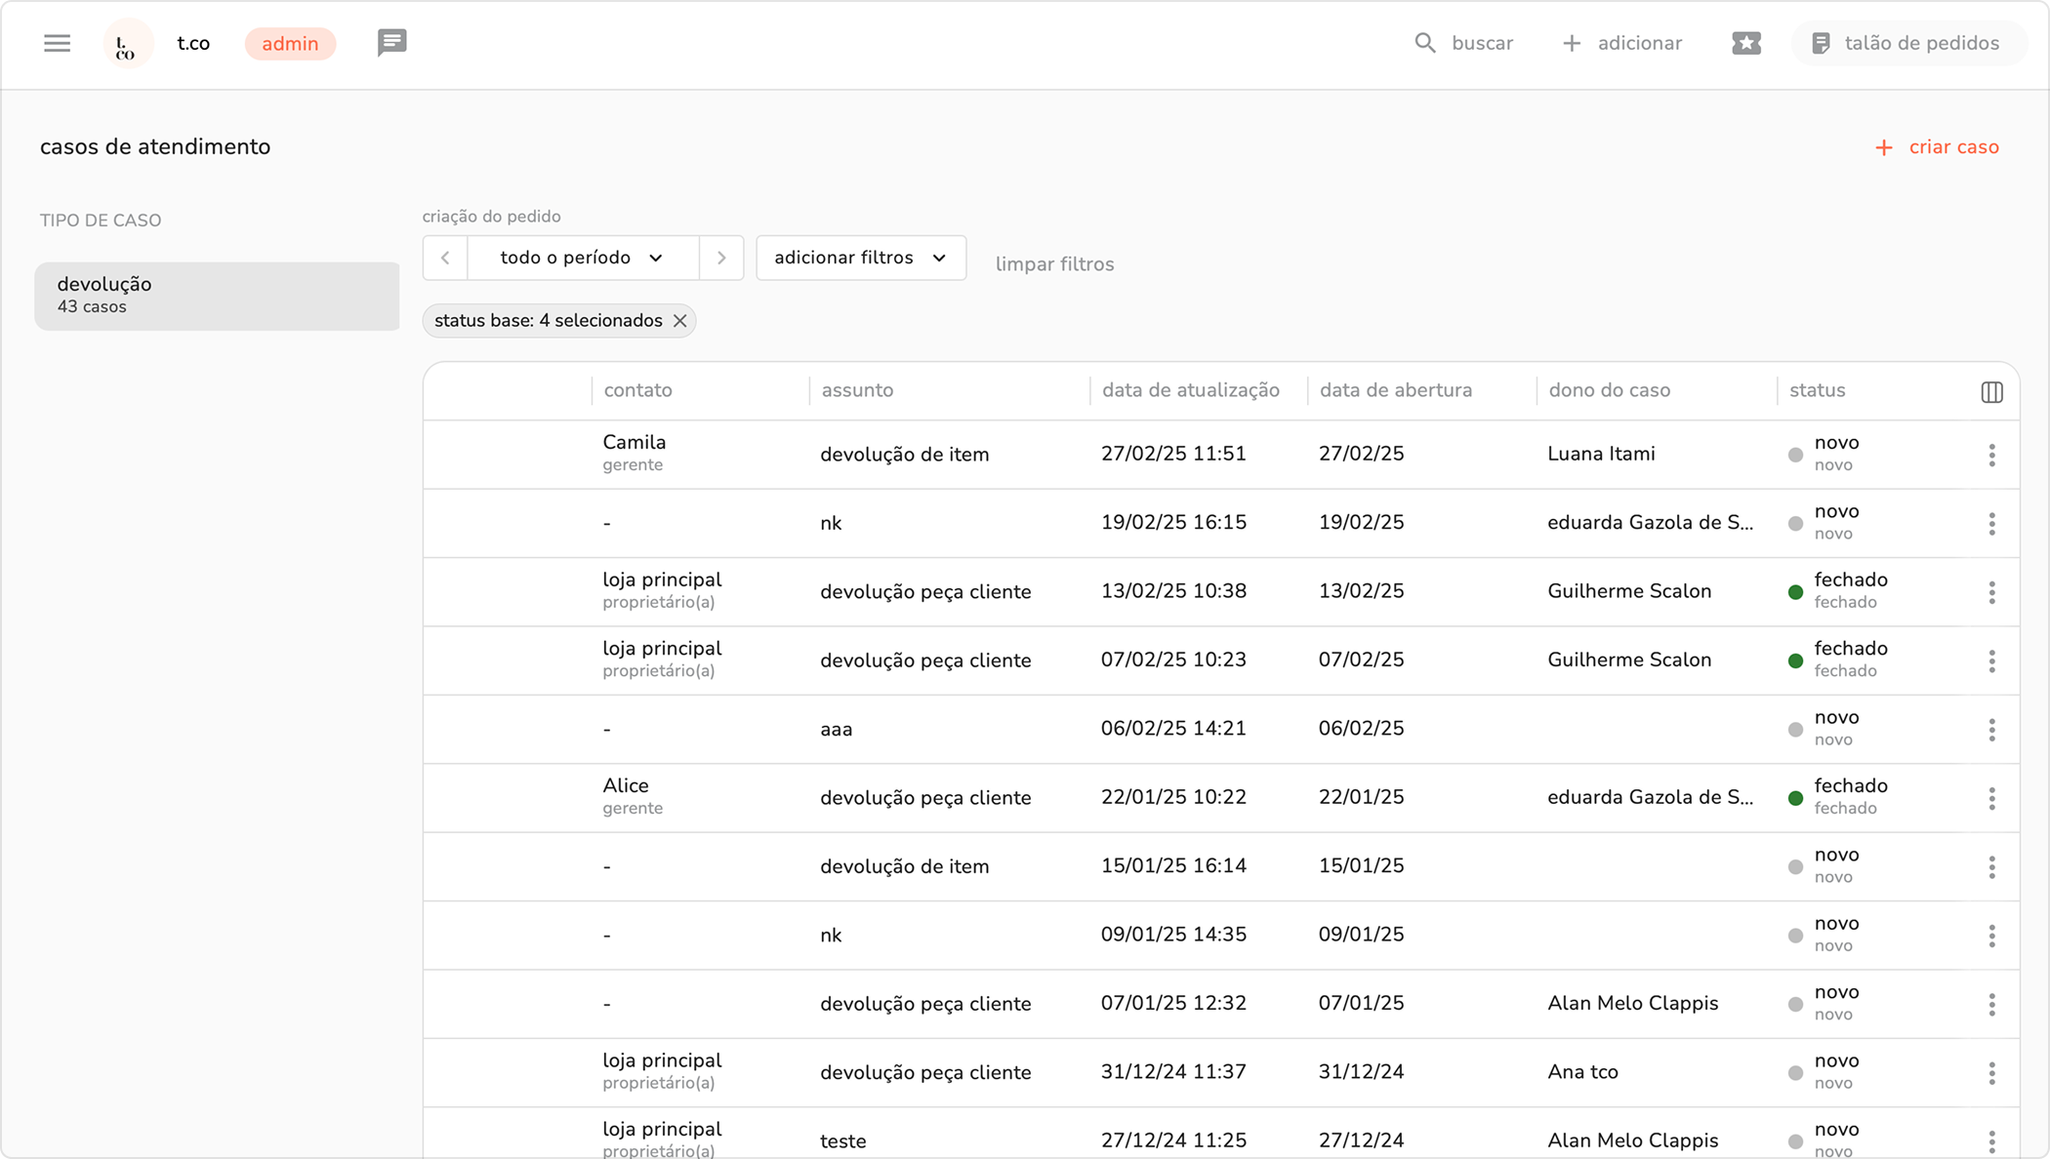Select devolução case type in sidebar
This screenshot has width=2050, height=1159.
[217, 296]
